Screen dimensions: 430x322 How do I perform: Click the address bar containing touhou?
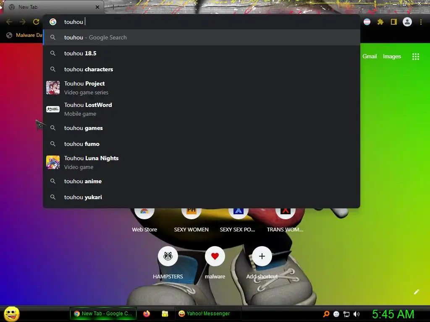coord(201,22)
